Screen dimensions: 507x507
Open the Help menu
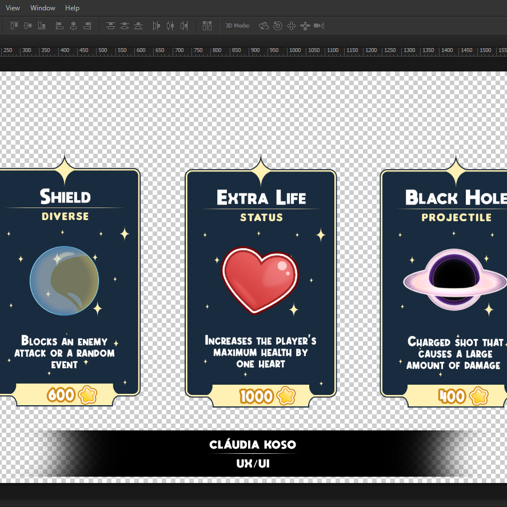point(72,7)
